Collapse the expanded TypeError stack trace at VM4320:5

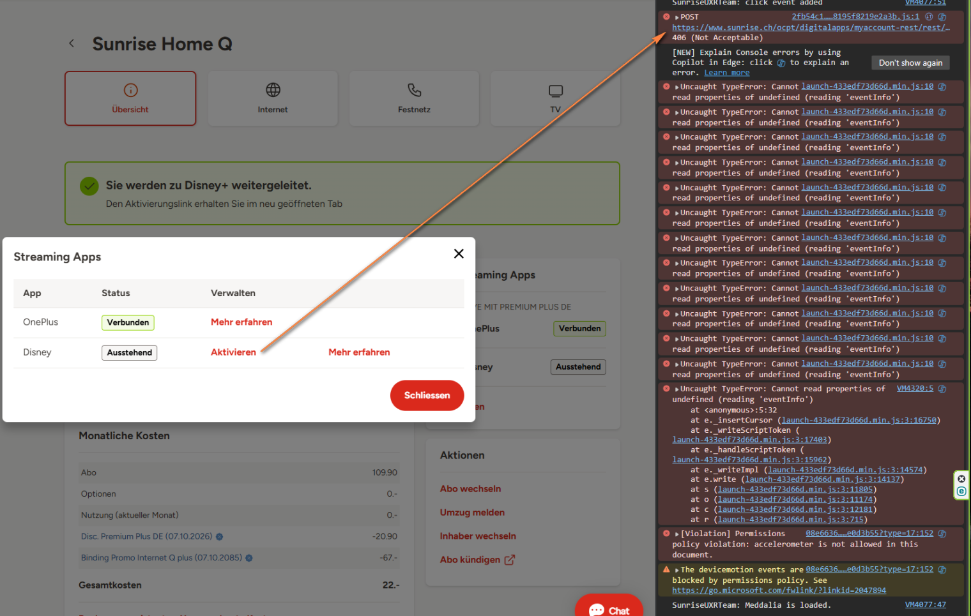point(677,389)
